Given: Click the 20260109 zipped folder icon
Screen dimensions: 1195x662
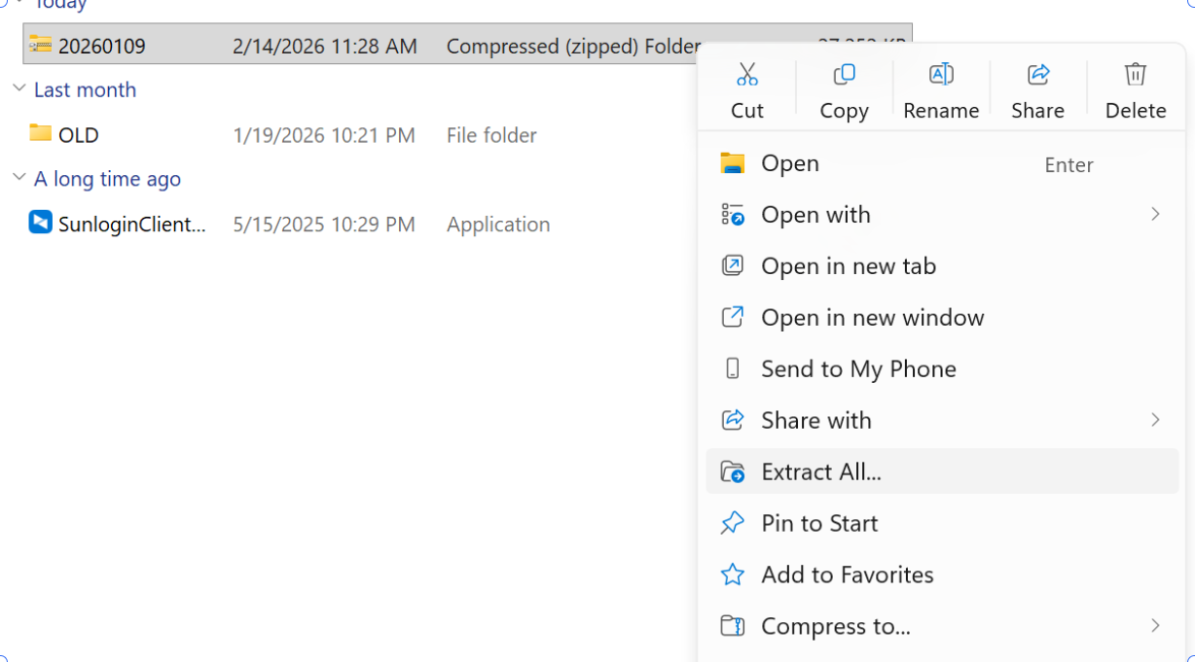Looking at the screenshot, I should [40, 45].
